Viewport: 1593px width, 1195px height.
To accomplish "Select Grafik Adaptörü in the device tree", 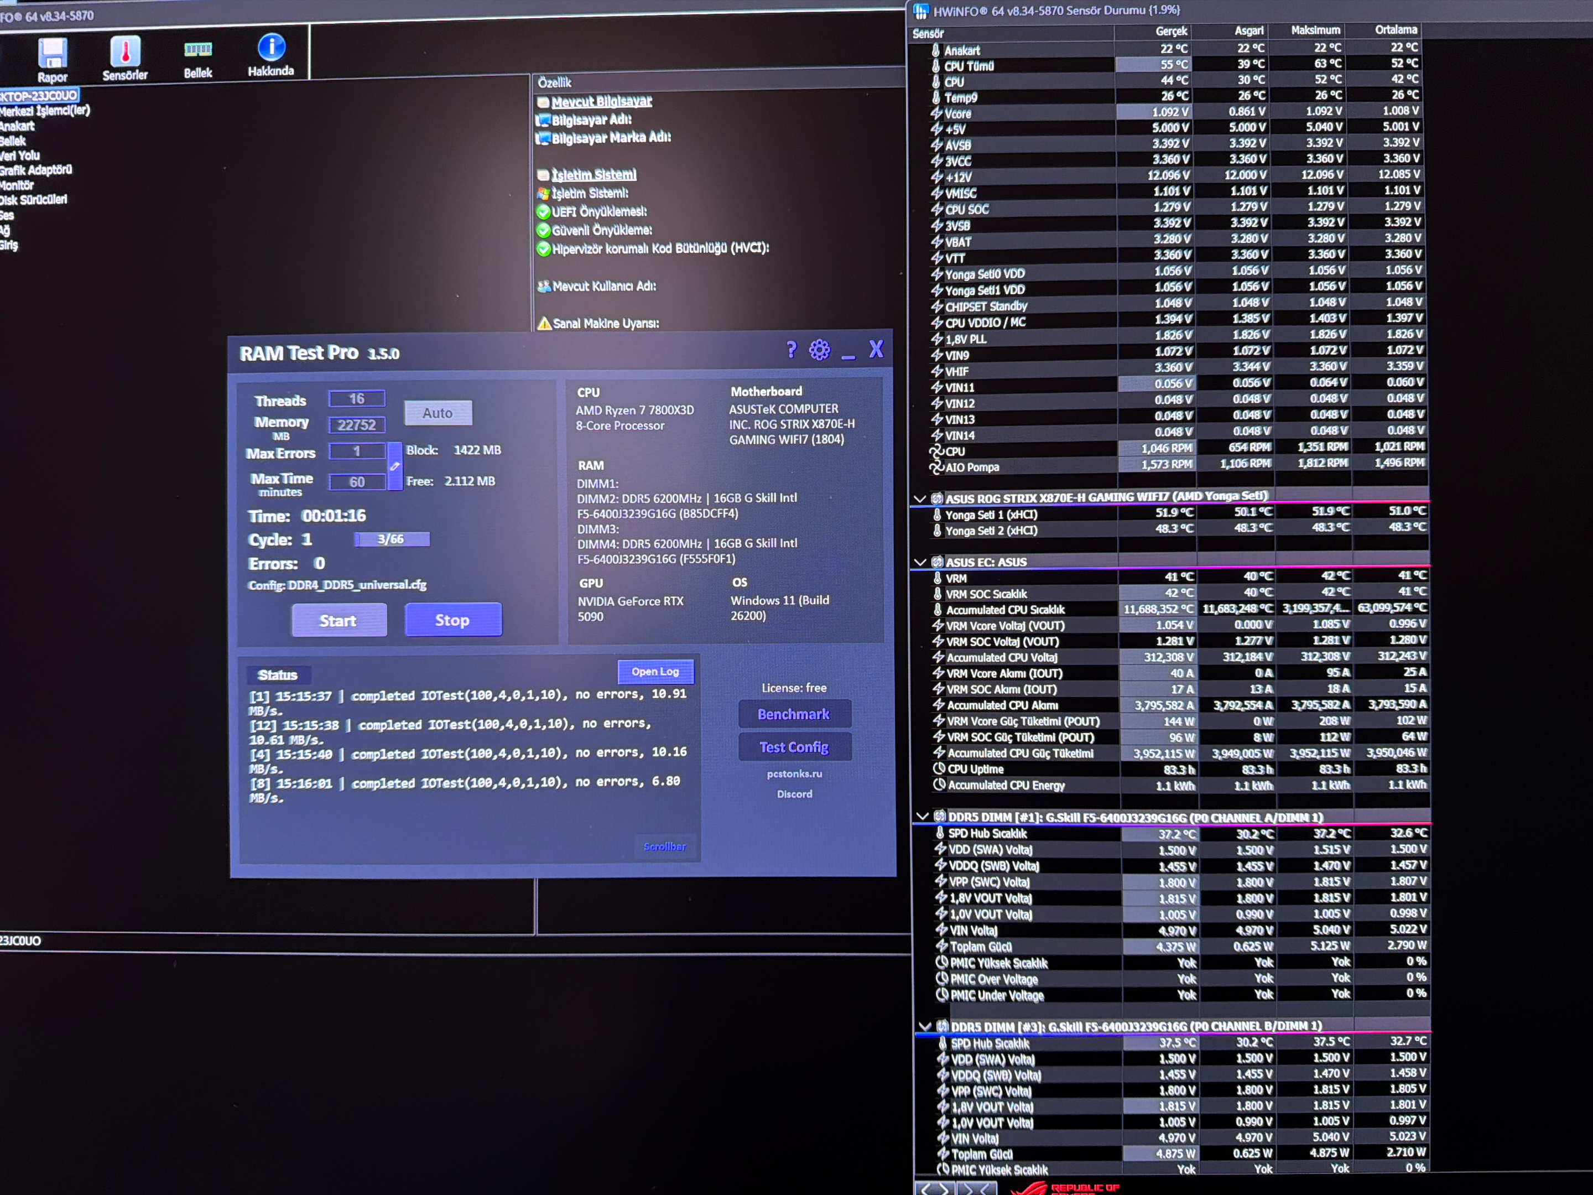I will (x=36, y=170).
